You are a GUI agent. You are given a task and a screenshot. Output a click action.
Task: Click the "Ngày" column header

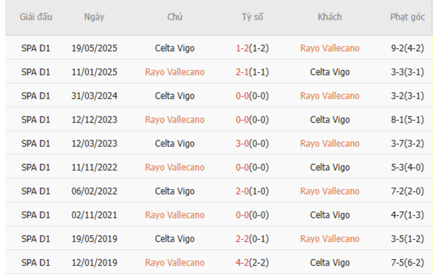[93, 17]
